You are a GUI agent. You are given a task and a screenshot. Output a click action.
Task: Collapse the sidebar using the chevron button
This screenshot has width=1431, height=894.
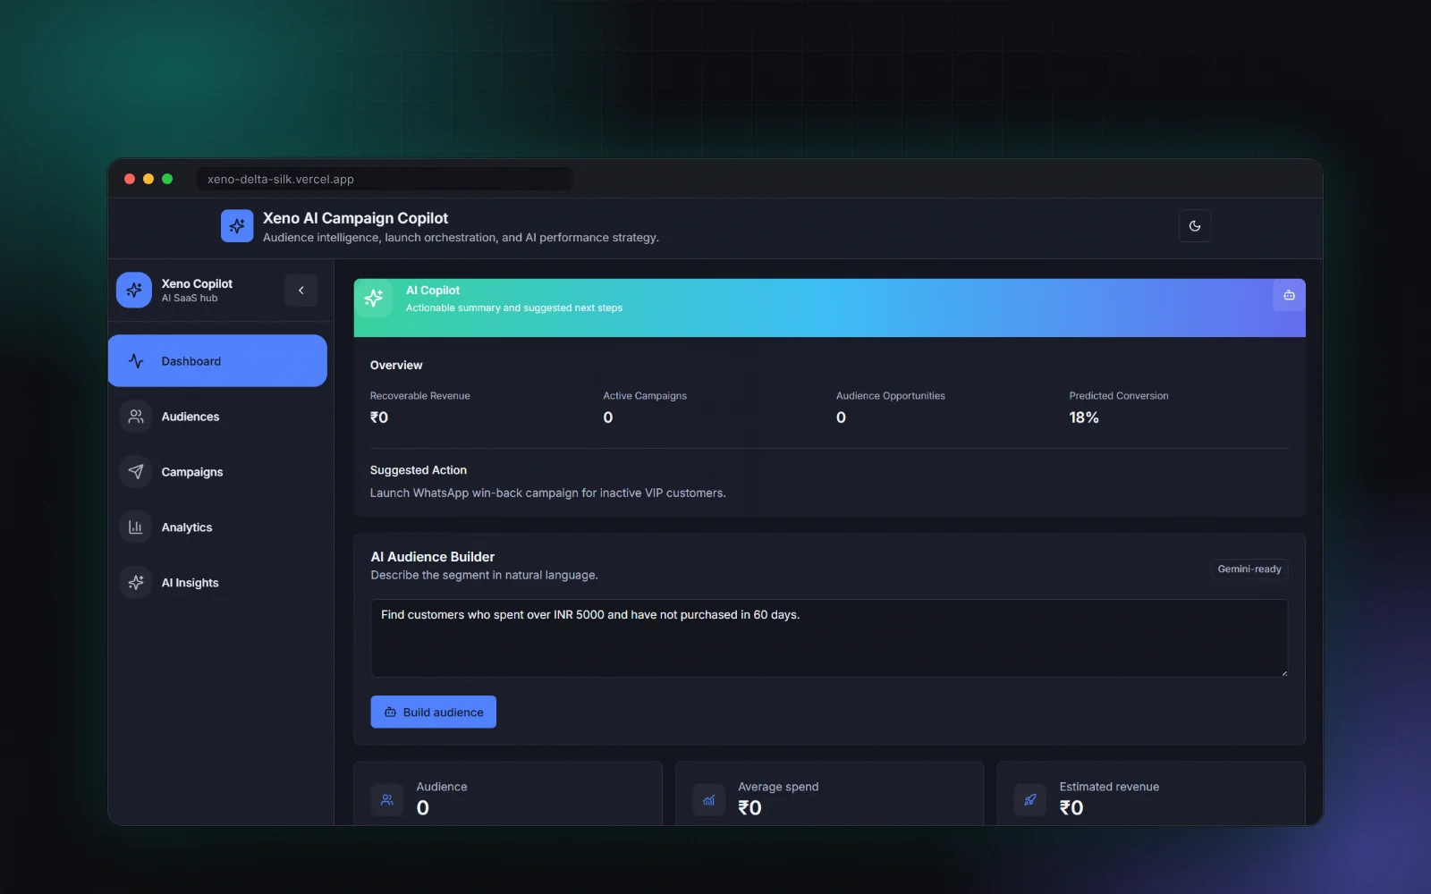301,291
